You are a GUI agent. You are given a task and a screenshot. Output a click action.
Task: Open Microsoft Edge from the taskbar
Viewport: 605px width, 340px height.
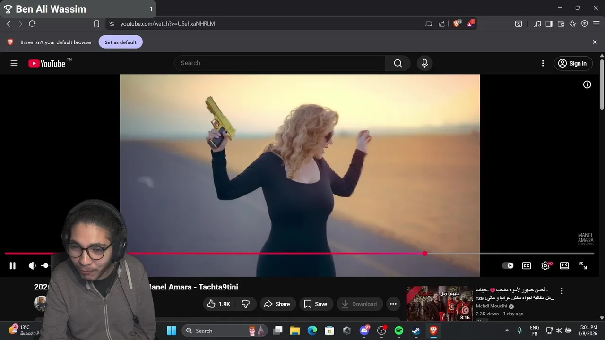(x=312, y=331)
